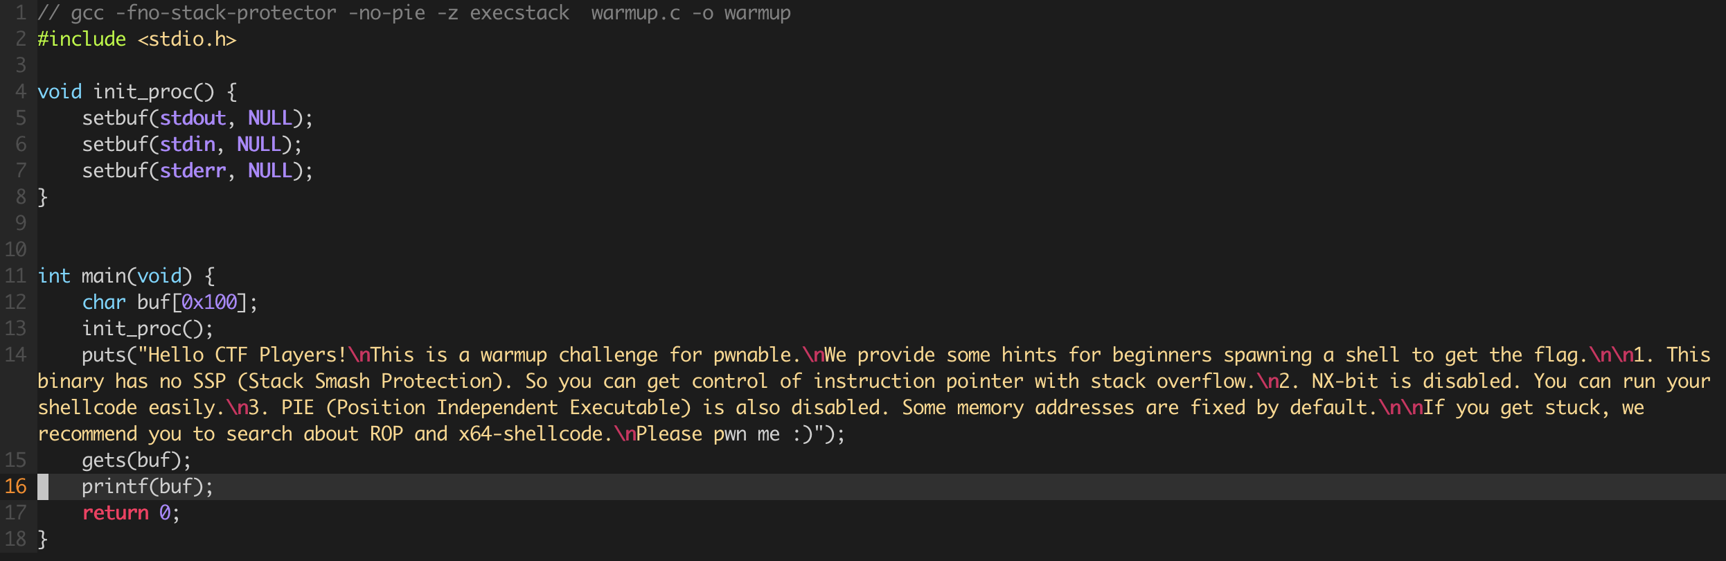Click the char keyword declaring buf
This screenshot has height=561, width=1726.
[x=104, y=303]
